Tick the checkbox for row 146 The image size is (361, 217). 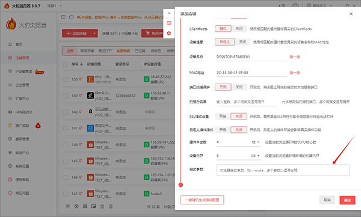(66, 145)
